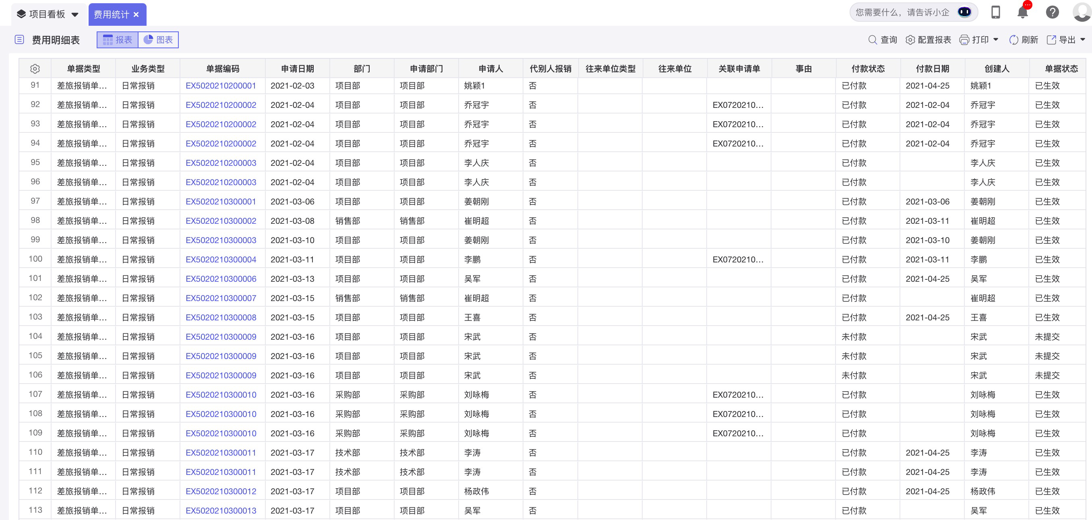
Task: Open the mobile phone app icon
Action: pos(996,12)
